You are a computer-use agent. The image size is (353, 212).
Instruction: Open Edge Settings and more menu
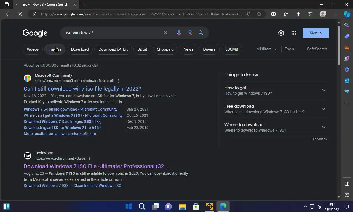tap(335, 14)
